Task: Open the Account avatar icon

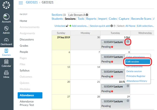Action: [x=6, y=17]
